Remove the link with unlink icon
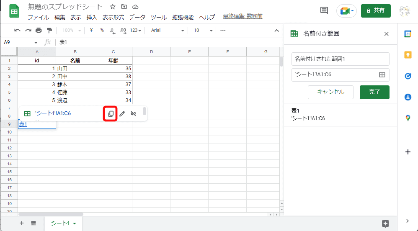The width and height of the screenshot is (418, 231). click(134, 114)
